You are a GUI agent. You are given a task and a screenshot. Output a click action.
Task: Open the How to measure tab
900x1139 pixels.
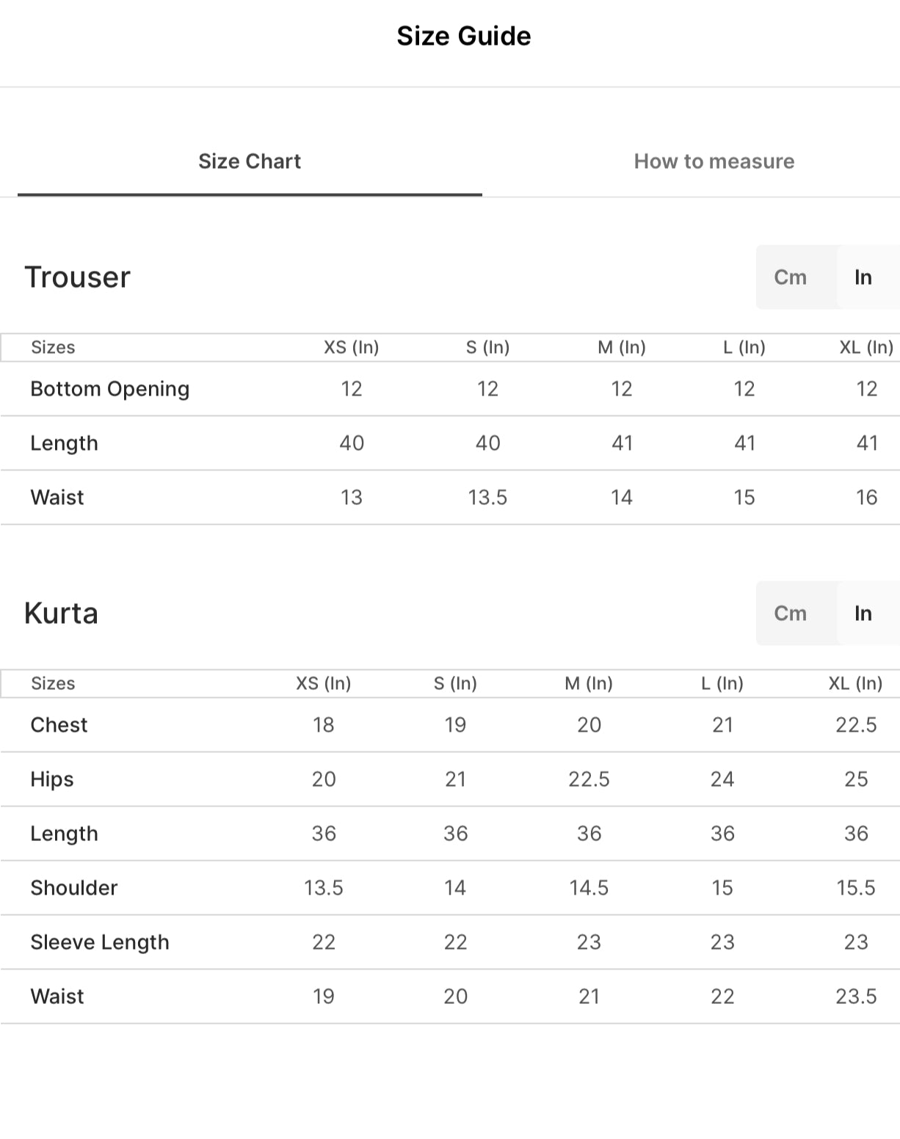[714, 161]
